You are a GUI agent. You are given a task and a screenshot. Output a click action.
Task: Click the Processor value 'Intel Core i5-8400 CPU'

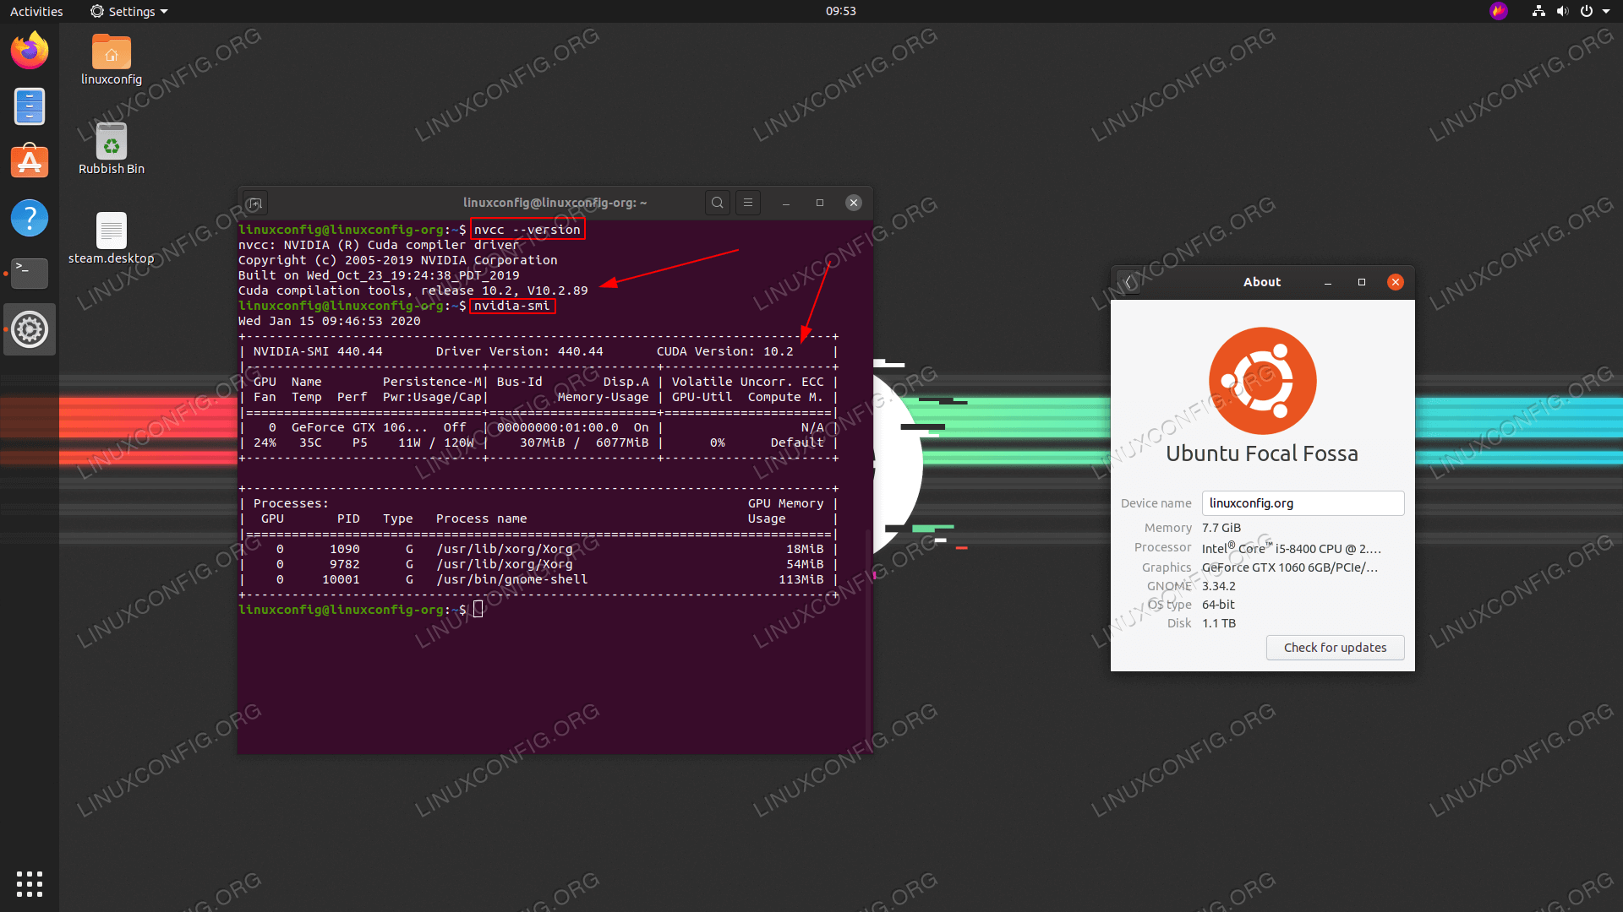tap(1292, 548)
